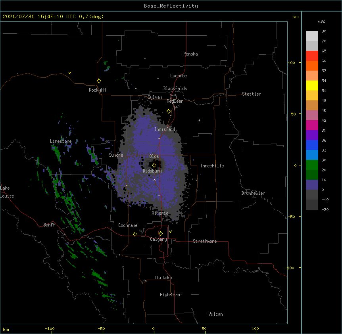Click the Innisfail city label

click(x=165, y=129)
